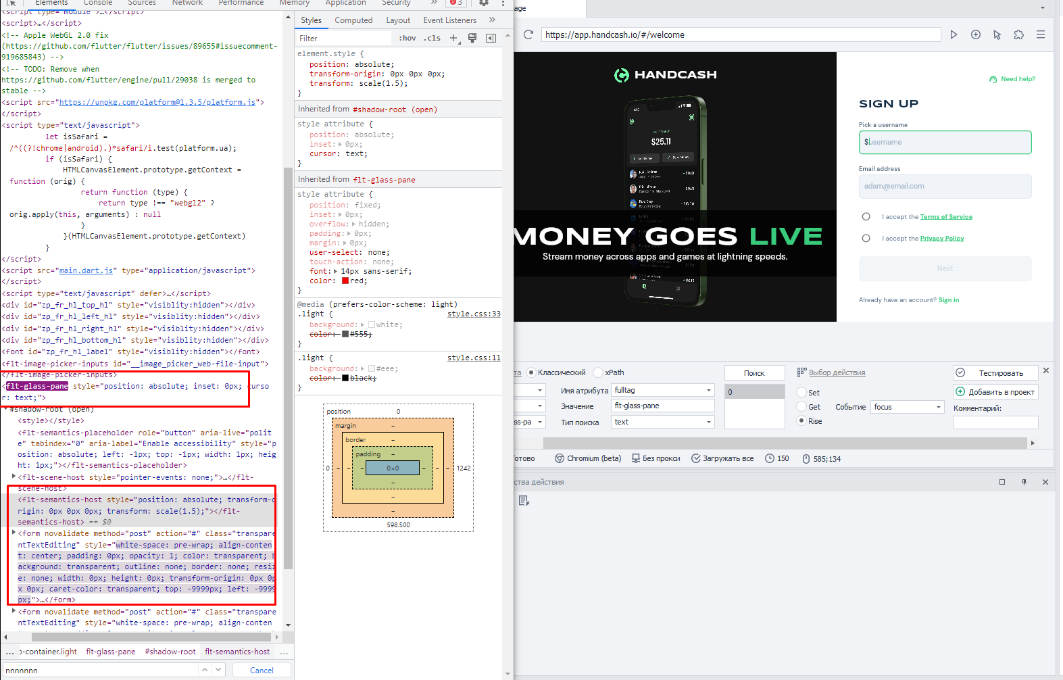This screenshot has width=1063, height=680.
Task: Click the 'Без прокси' proxy status icon
Action: click(x=636, y=458)
